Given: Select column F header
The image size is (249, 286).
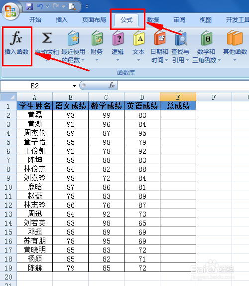Looking at the screenshot, I should 214,97.
